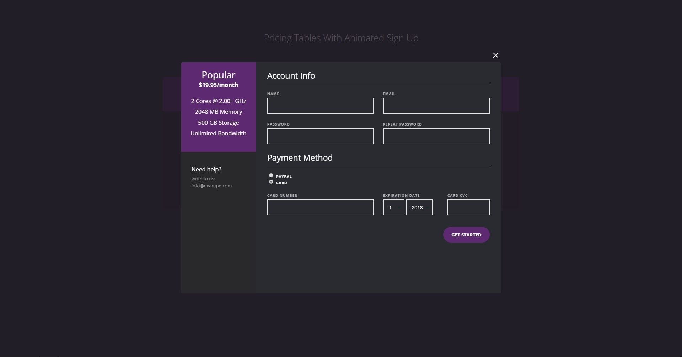Select the PayPal payment option

click(271, 175)
